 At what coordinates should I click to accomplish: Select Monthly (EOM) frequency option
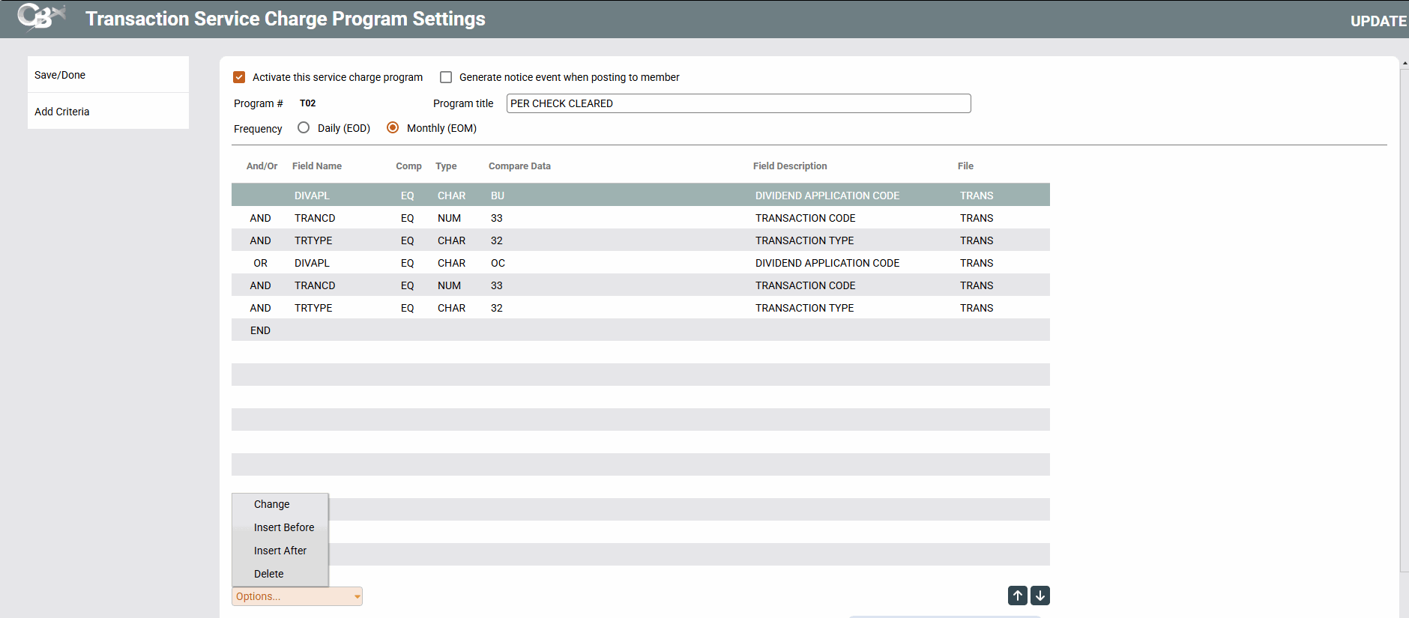pyautogui.click(x=393, y=128)
